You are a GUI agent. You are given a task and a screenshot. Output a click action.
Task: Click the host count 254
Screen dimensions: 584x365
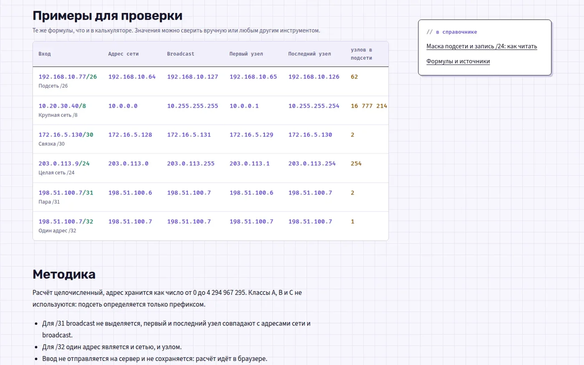(356, 164)
